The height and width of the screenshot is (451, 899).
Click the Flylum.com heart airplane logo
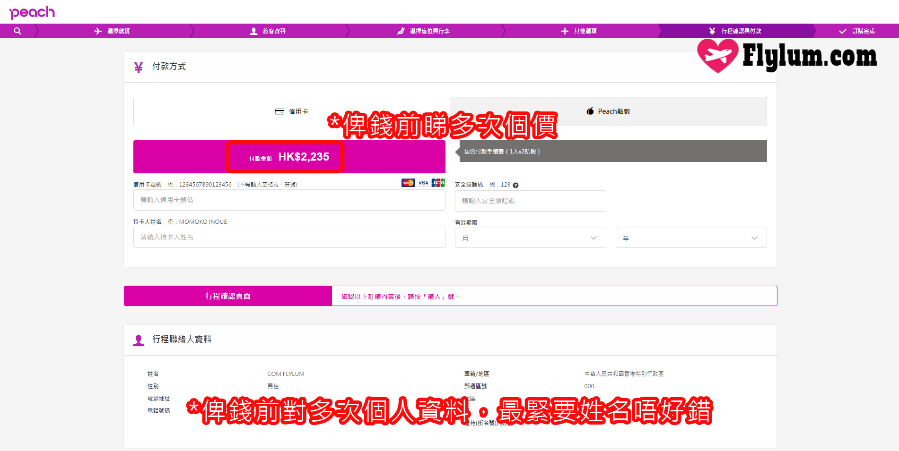[717, 56]
